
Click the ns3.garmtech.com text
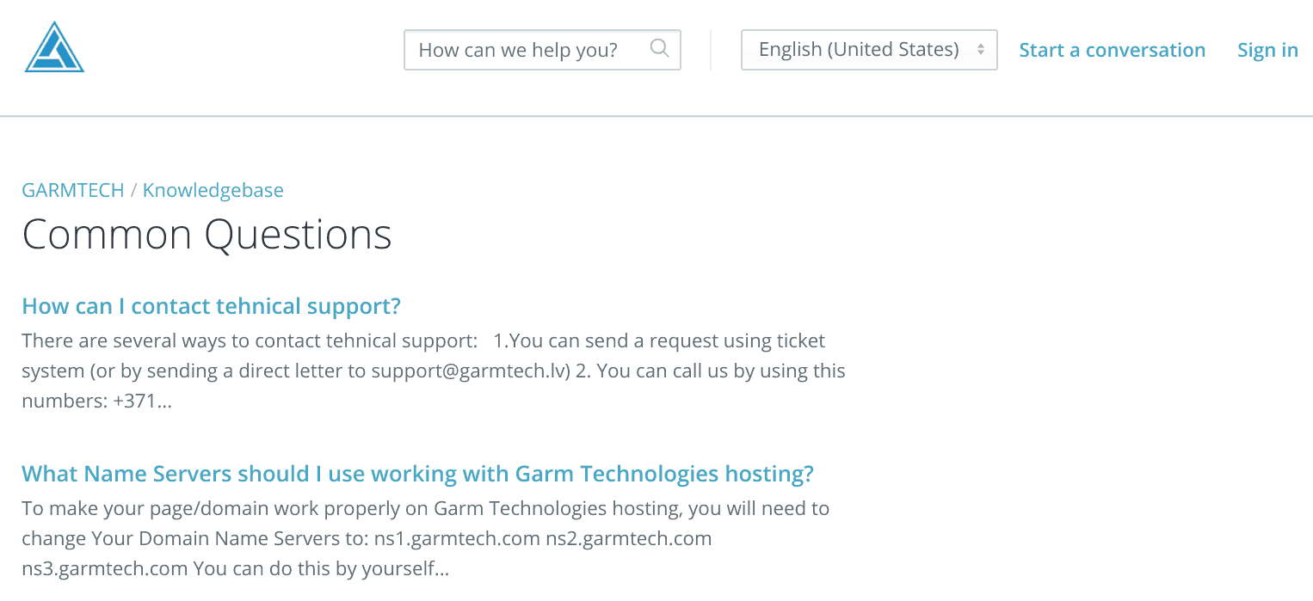(105, 568)
